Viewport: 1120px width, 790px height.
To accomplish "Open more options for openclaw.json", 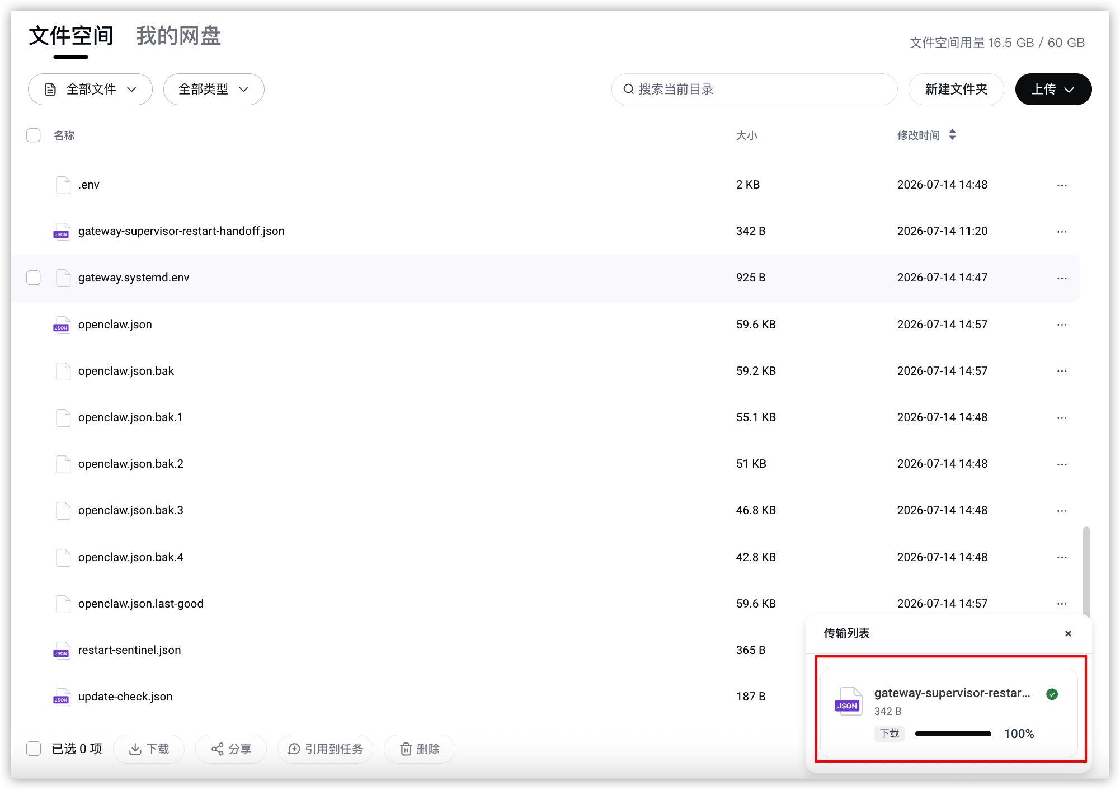I will click(x=1062, y=325).
